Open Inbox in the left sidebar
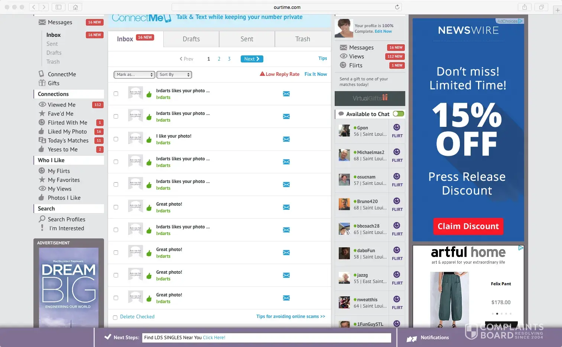This screenshot has height=347, width=562. (53, 35)
